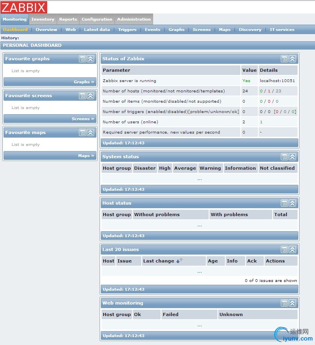
Task: Collapse the System status widget
Action: tap(292, 157)
